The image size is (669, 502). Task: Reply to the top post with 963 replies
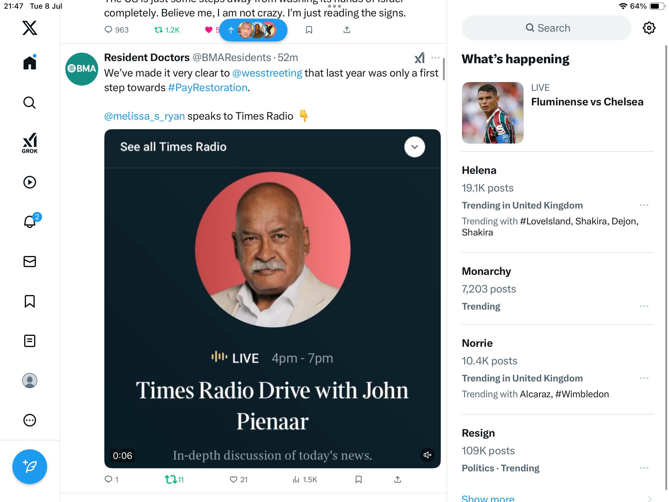click(x=116, y=30)
